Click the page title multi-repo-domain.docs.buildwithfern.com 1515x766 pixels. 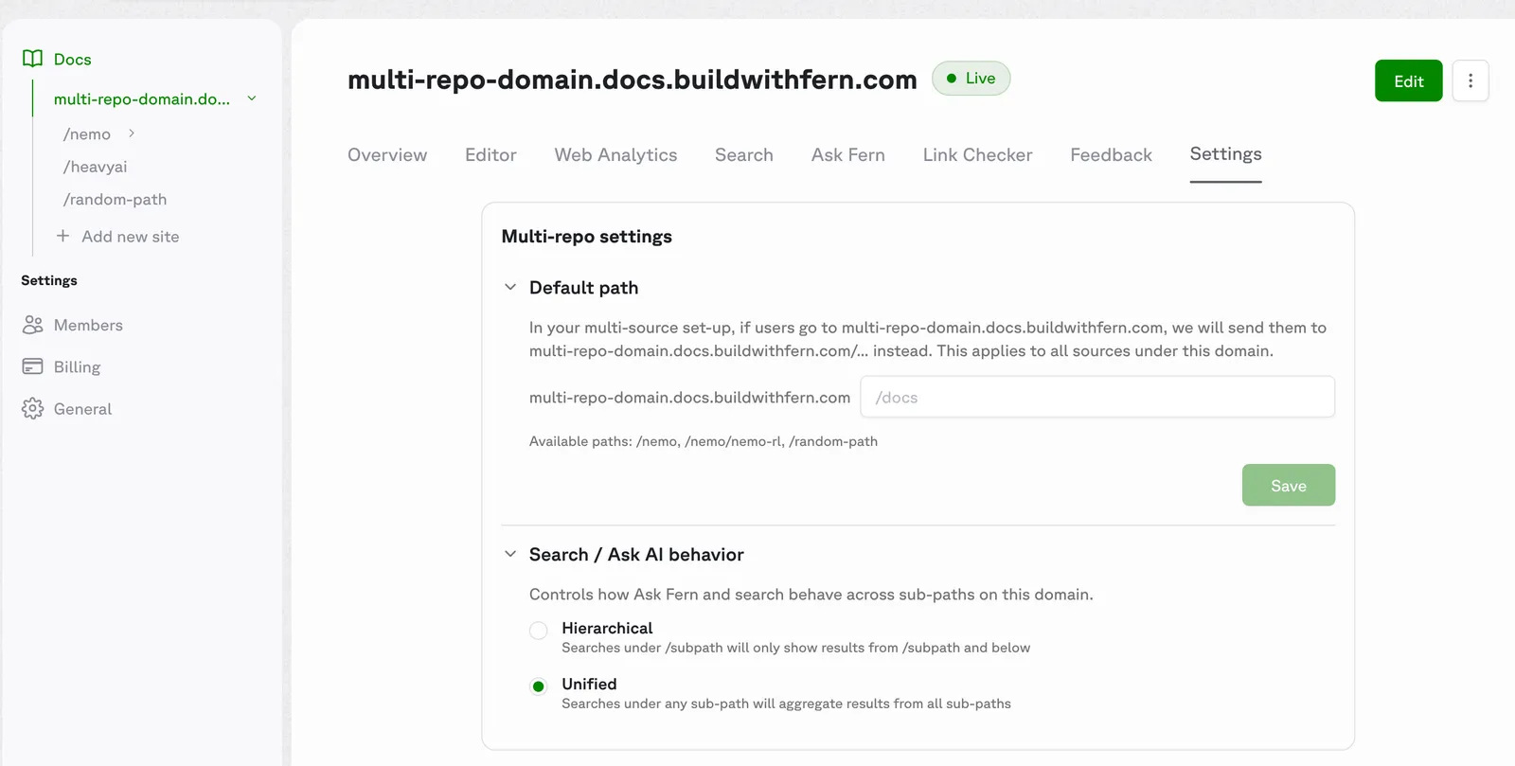pos(632,80)
